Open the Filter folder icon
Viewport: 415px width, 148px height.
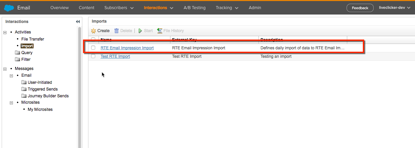click(18, 59)
